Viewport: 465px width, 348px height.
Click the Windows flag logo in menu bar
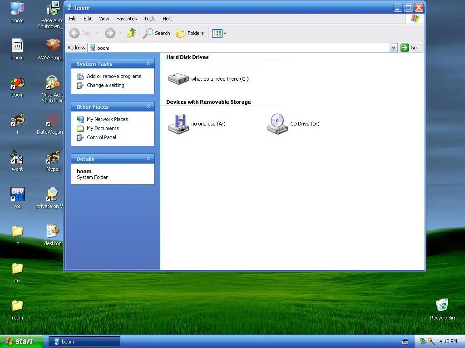(x=415, y=19)
